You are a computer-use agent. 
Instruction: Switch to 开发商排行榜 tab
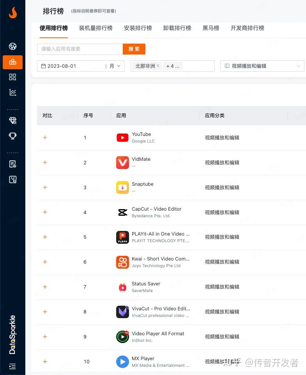248,28
